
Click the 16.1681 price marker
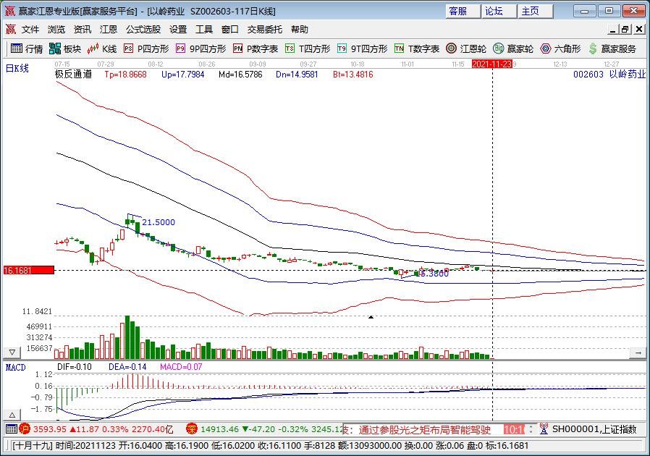click(x=29, y=270)
